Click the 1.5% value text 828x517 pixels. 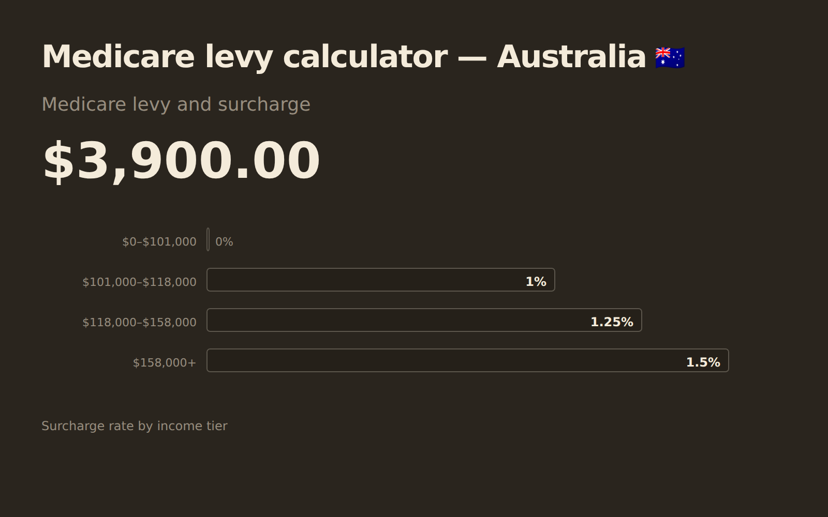coord(703,362)
